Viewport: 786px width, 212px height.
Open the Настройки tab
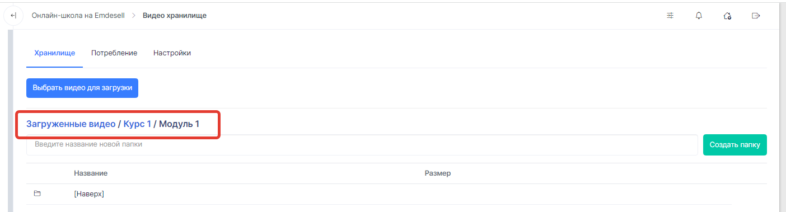pos(172,53)
